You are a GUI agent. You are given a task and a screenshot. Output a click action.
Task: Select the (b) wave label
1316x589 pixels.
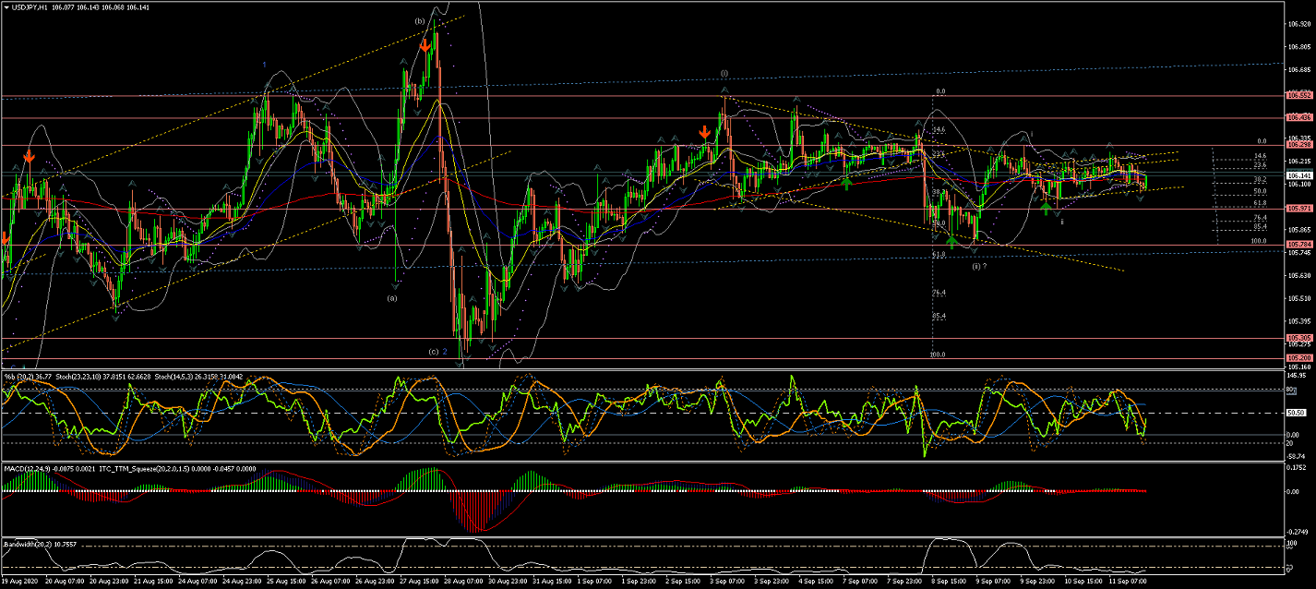coord(420,20)
